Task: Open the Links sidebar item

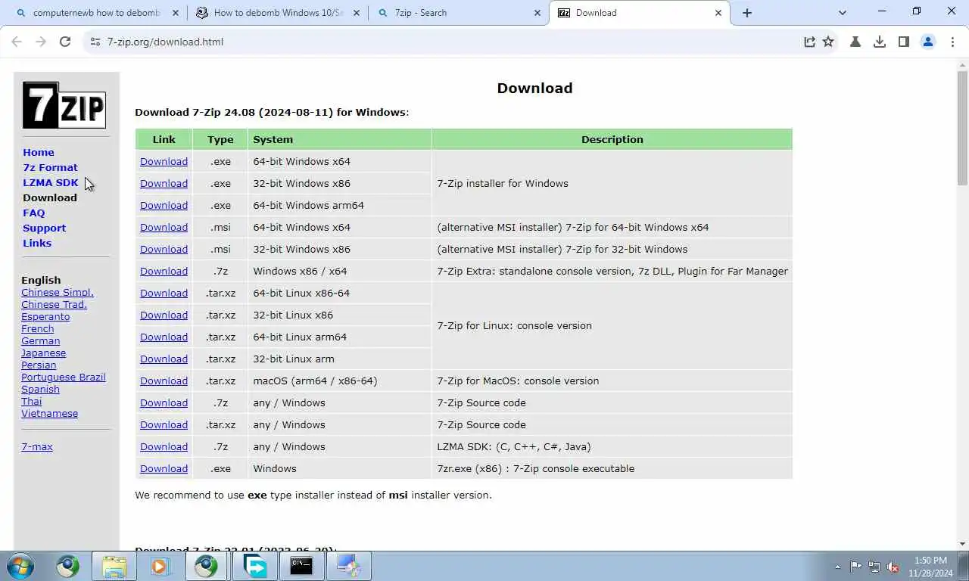Action: pyautogui.click(x=37, y=243)
